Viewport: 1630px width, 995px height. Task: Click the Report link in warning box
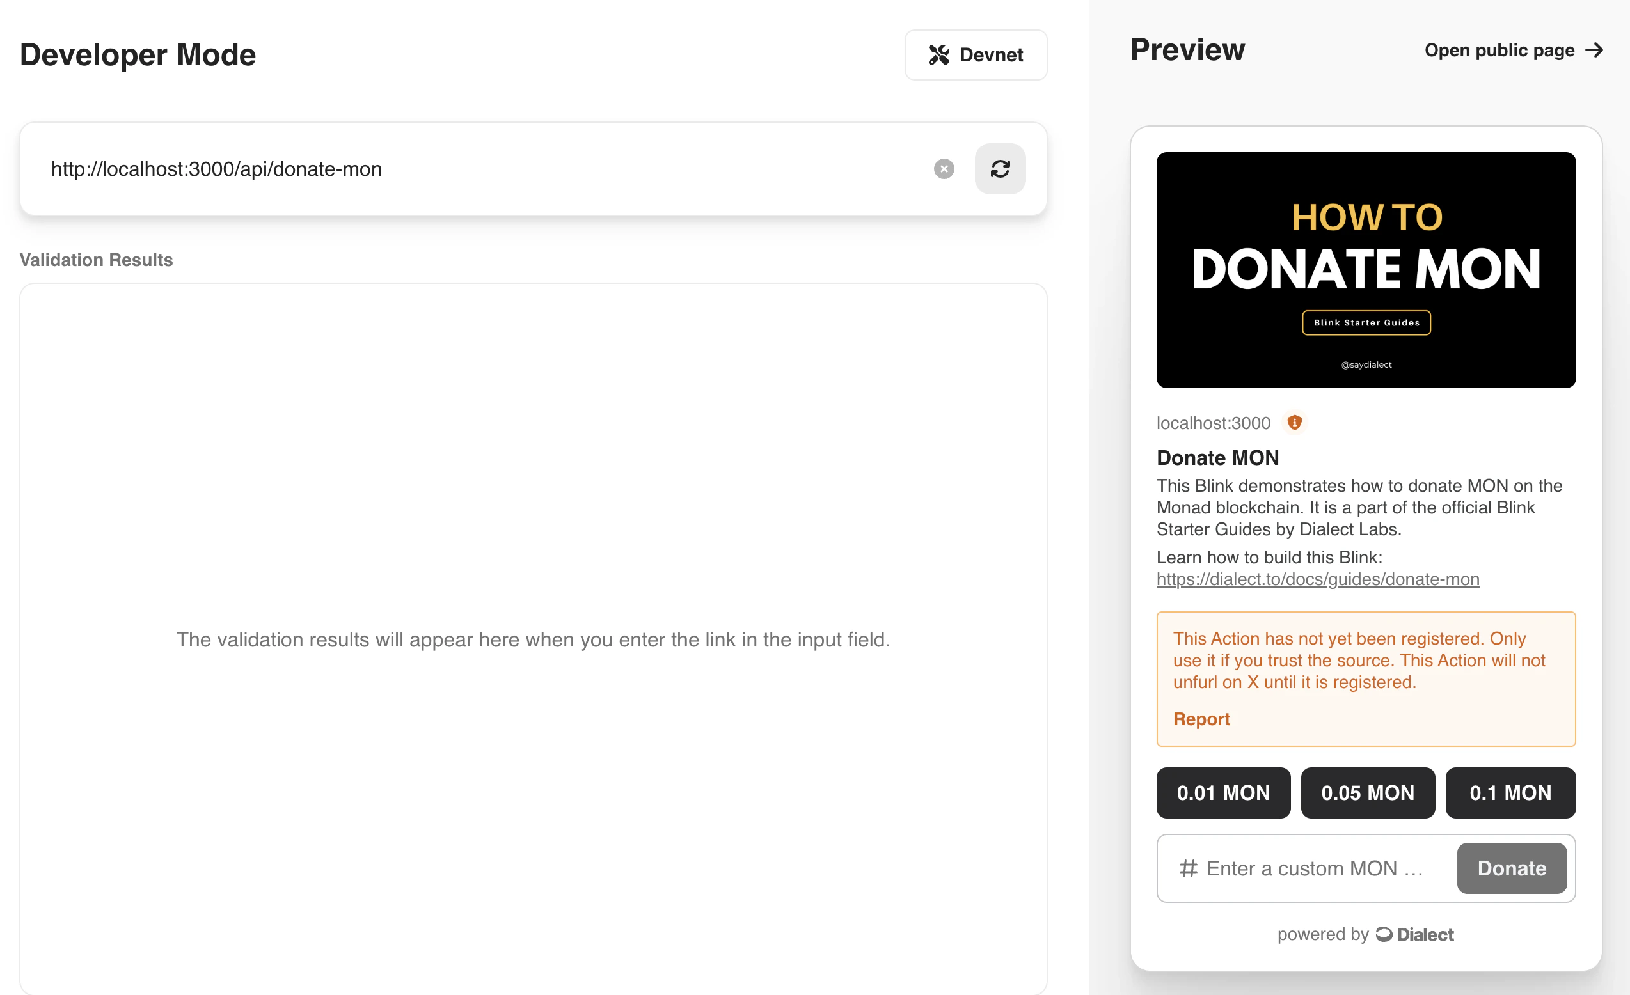tap(1201, 719)
